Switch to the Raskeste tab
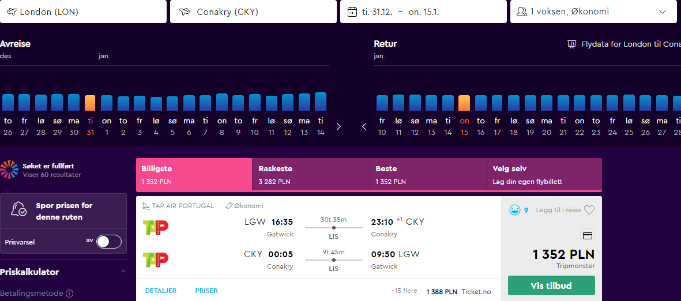This screenshot has height=301, width=681. click(311, 174)
